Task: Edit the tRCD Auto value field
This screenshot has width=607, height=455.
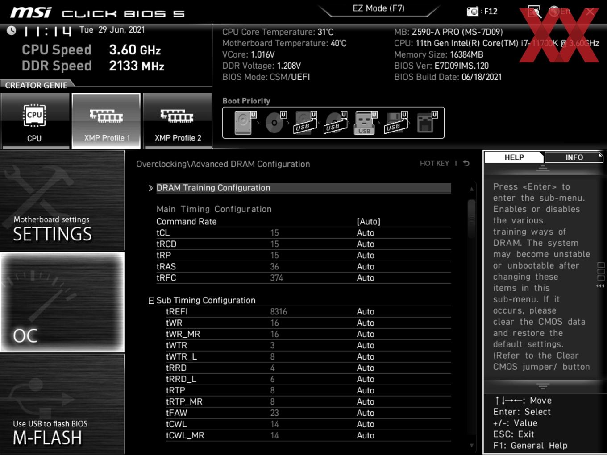Action: 366,244
